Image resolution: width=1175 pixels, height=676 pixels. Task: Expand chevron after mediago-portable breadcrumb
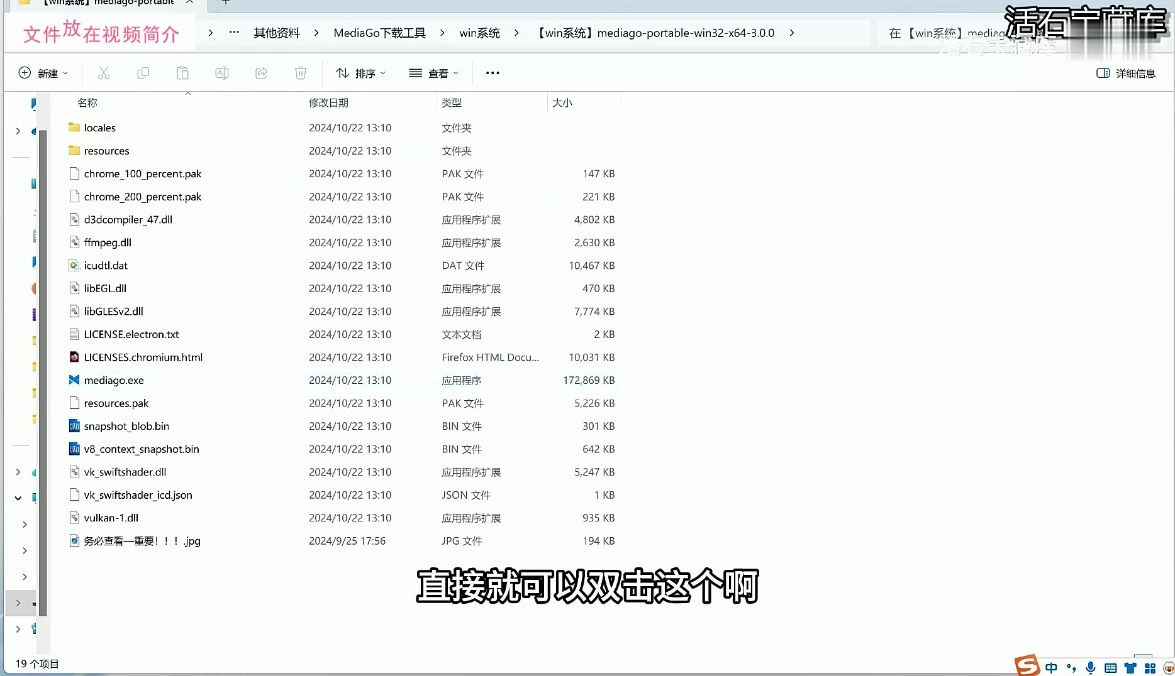(791, 33)
